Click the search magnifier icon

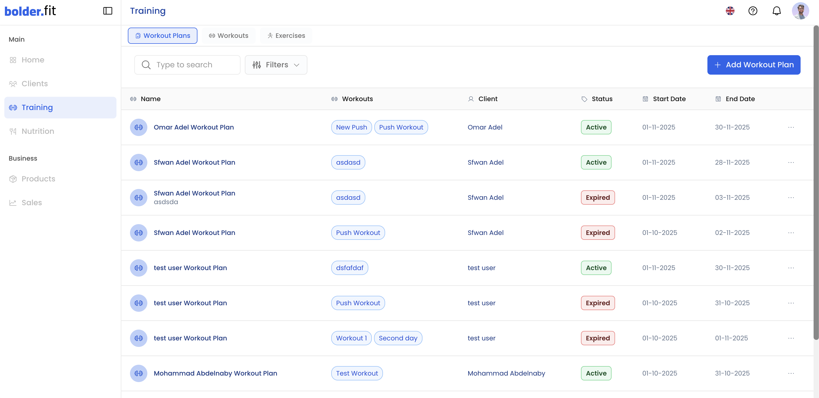146,65
